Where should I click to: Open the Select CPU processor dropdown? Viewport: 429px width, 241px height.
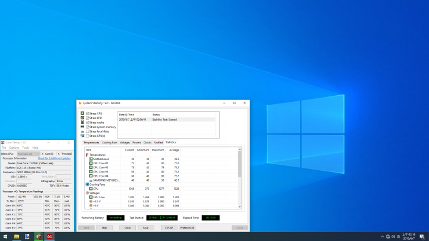point(28,154)
